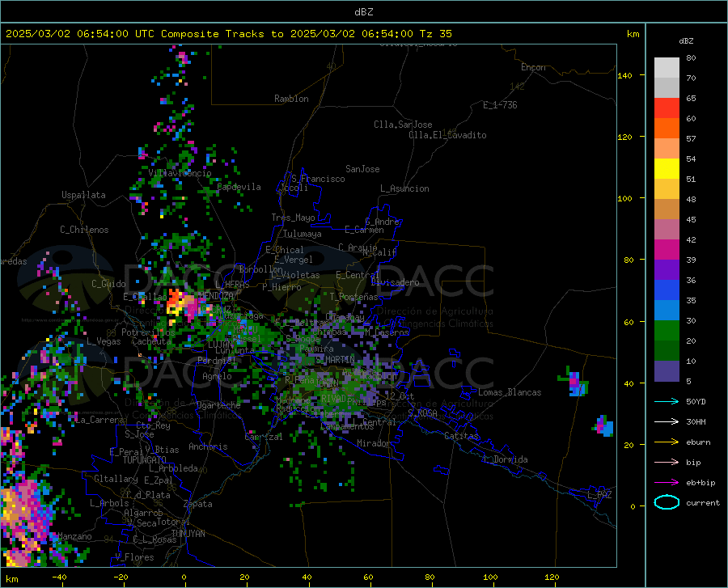Click the S_Francisco place label
The image size is (728, 588).
(x=318, y=179)
